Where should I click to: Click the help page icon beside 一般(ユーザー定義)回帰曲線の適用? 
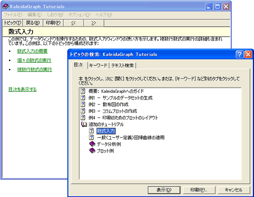click(x=91, y=138)
